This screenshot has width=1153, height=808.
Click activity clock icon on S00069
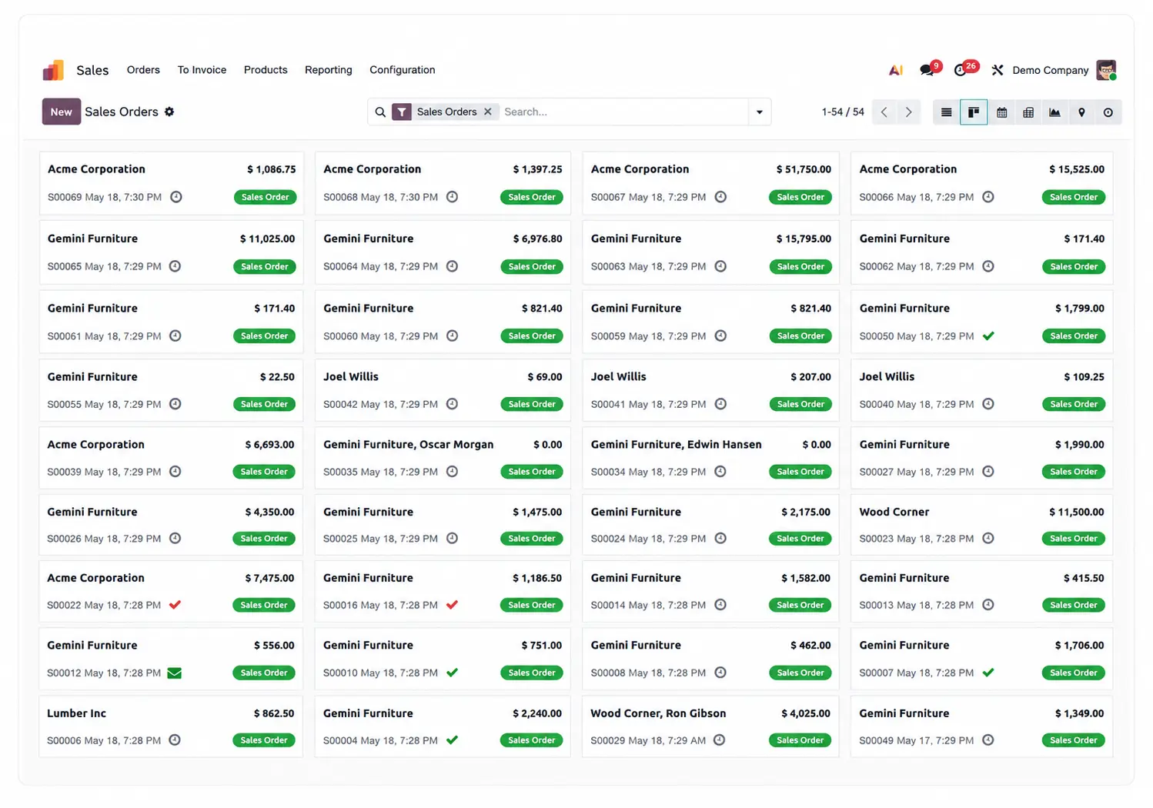tap(176, 197)
